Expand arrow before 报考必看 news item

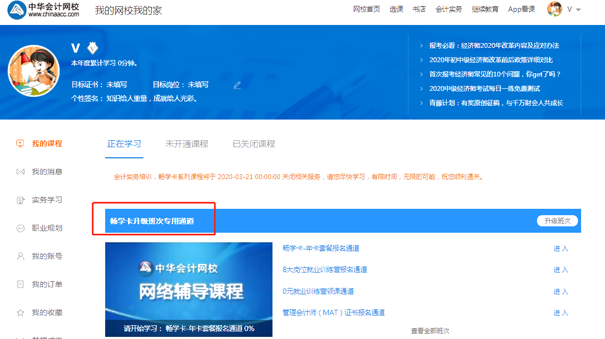(421, 46)
